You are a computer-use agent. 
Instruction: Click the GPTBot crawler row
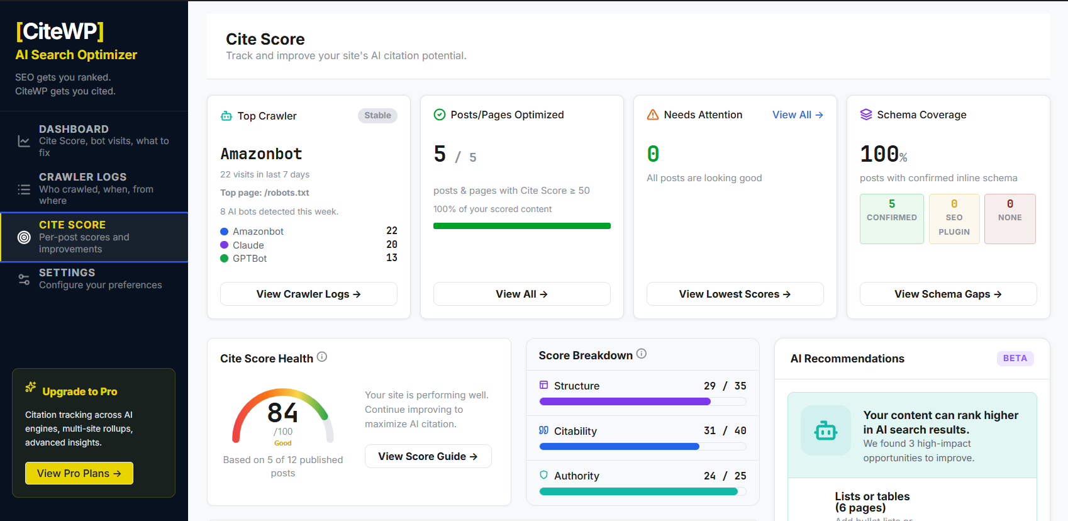pos(309,258)
